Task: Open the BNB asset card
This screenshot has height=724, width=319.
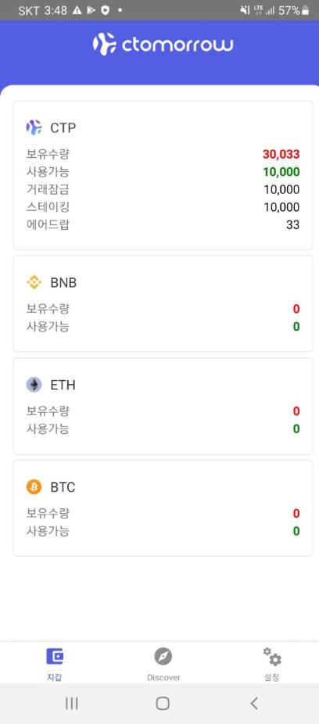Action: pyautogui.click(x=163, y=304)
